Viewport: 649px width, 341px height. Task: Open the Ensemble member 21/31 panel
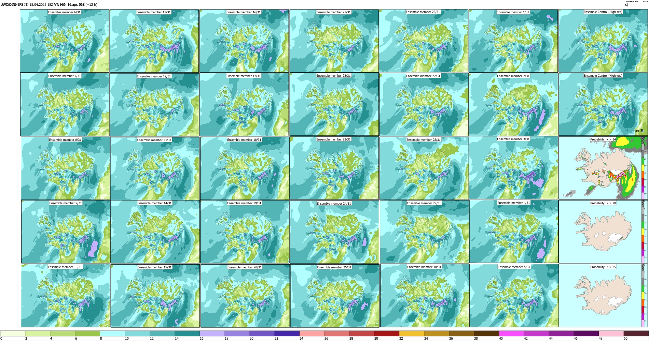tap(334, 41)
